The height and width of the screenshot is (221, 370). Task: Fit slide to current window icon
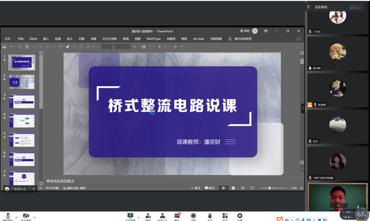[302, 188]
